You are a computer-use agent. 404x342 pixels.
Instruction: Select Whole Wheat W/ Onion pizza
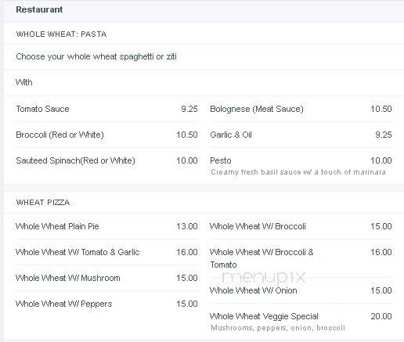pos(253,290)
